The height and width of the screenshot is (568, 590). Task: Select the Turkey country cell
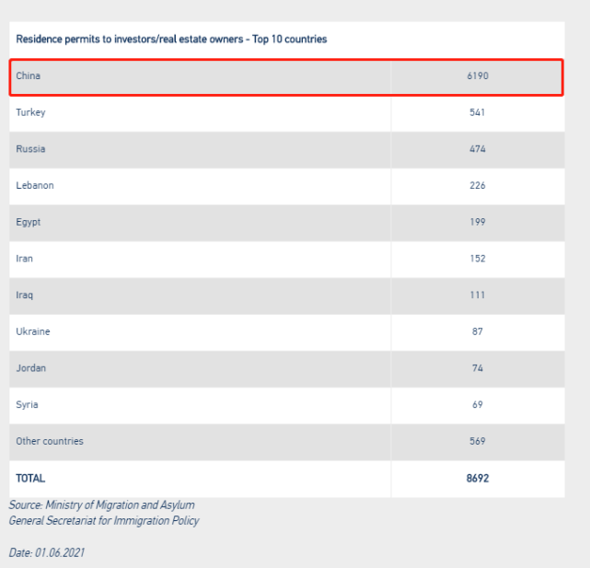coord(30,112)
